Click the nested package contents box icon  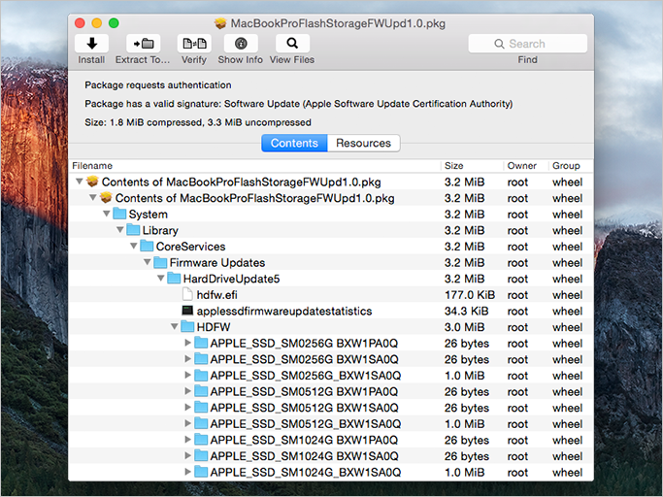coord(106,198)
